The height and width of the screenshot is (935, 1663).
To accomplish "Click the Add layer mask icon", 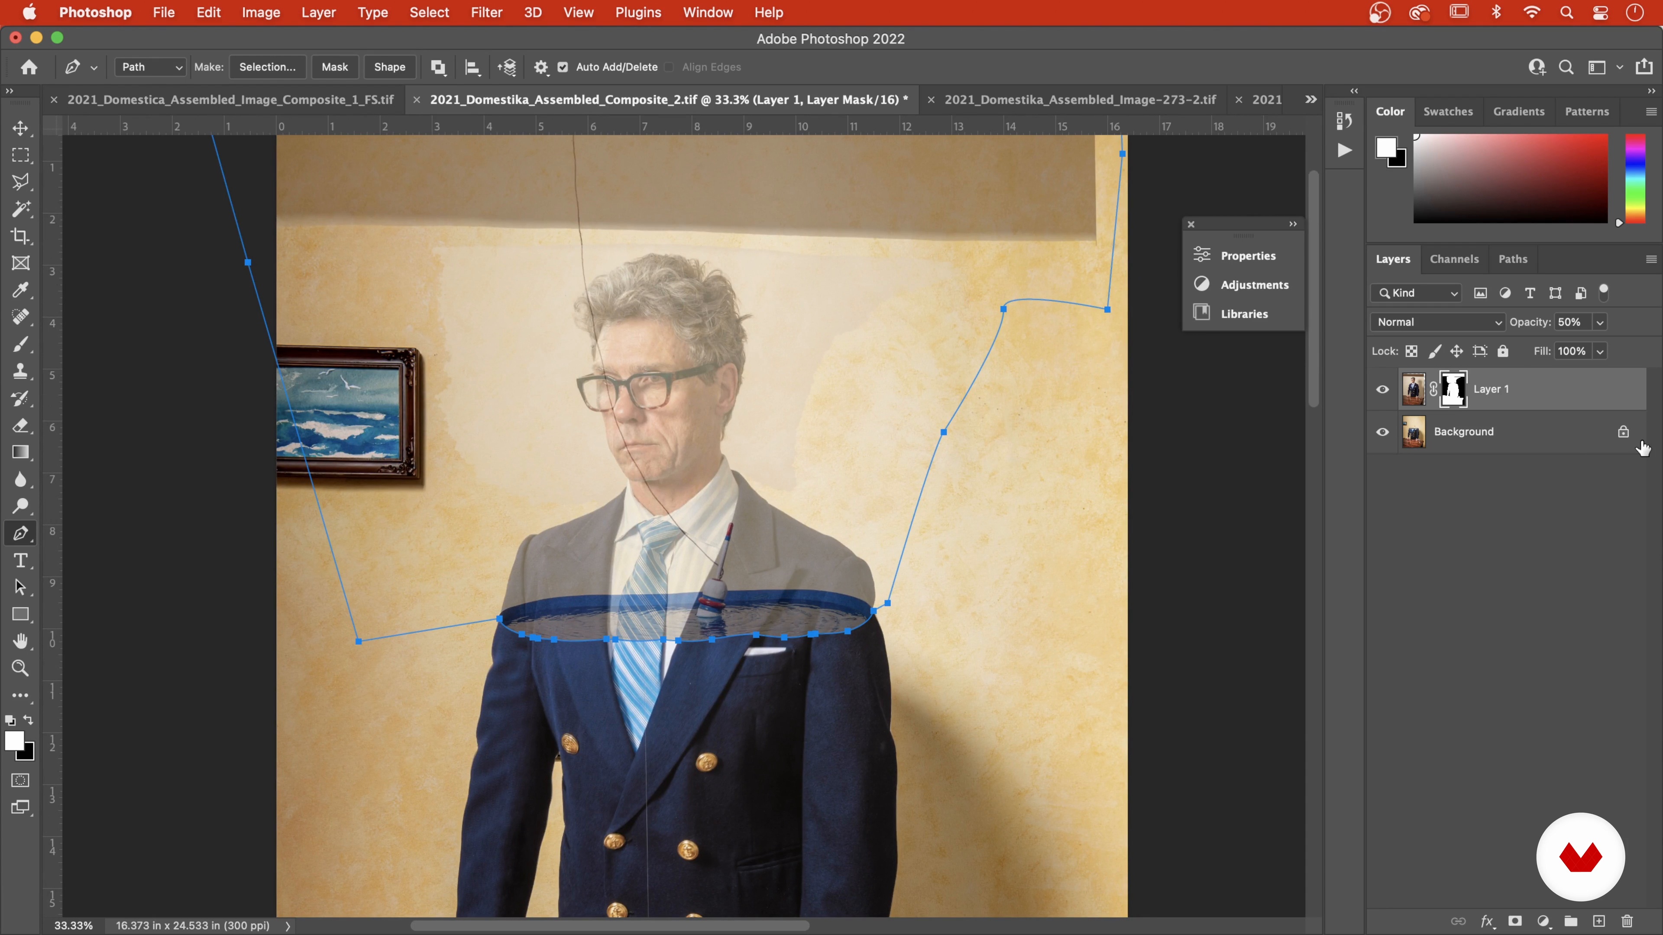I will coord(1515,921).
